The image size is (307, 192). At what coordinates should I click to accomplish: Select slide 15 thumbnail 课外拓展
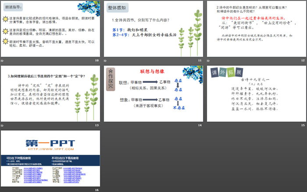pyautogui.click(x=257, y=93)
